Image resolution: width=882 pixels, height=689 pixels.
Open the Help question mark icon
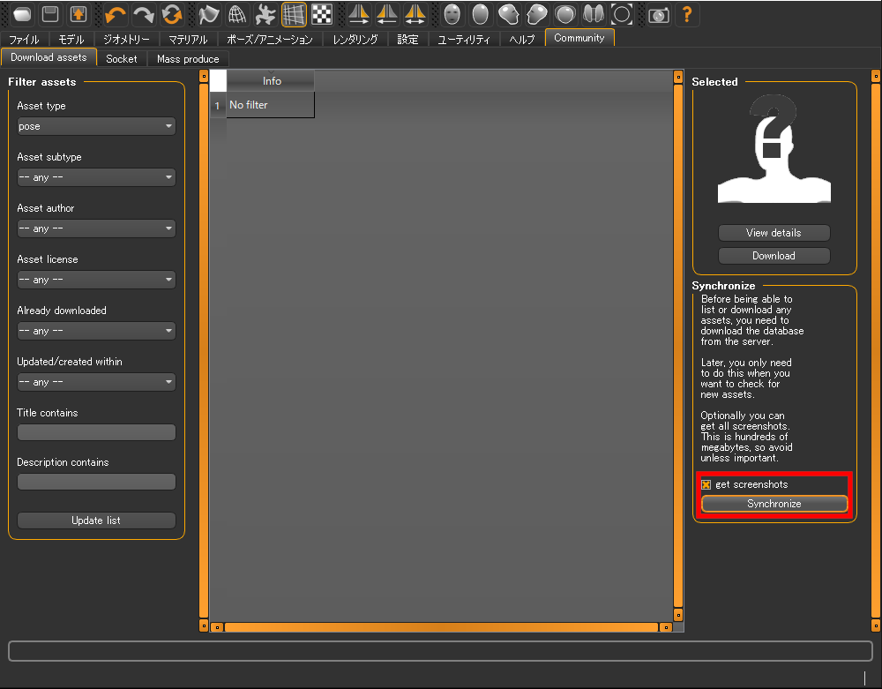[688, 14]
